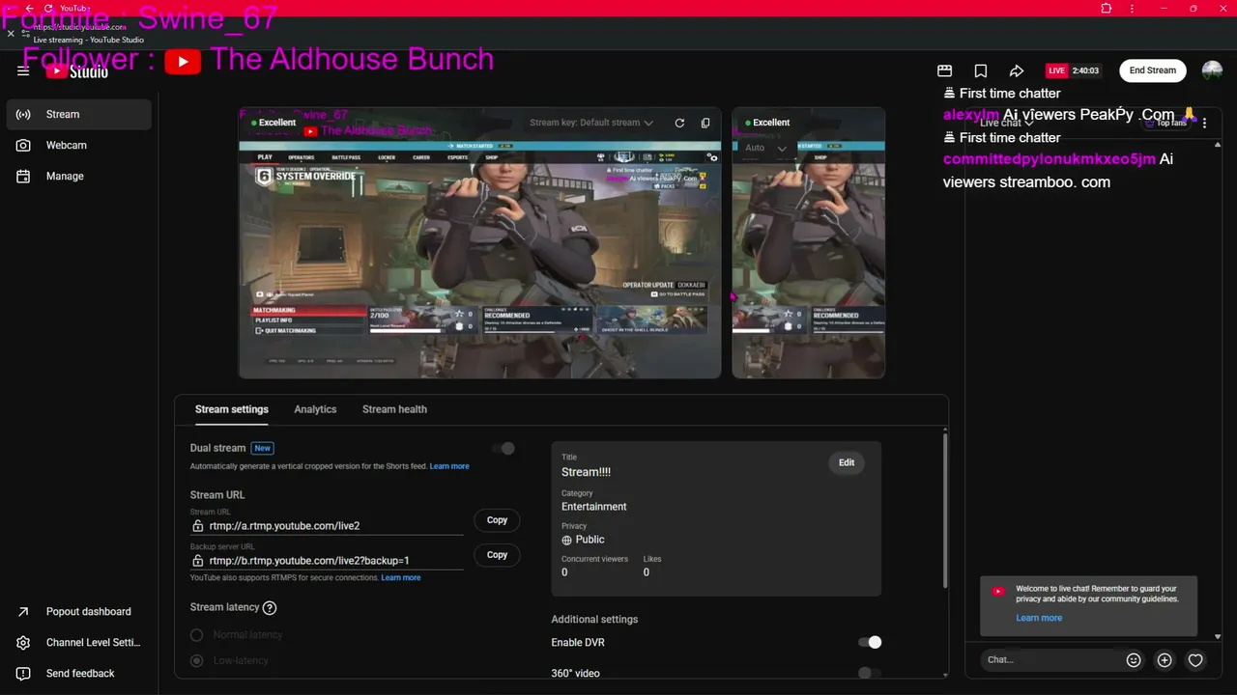1237x695 pixels.
Task: Open the Auto quality dropdown on vertical preview
Action: point(765,148)
